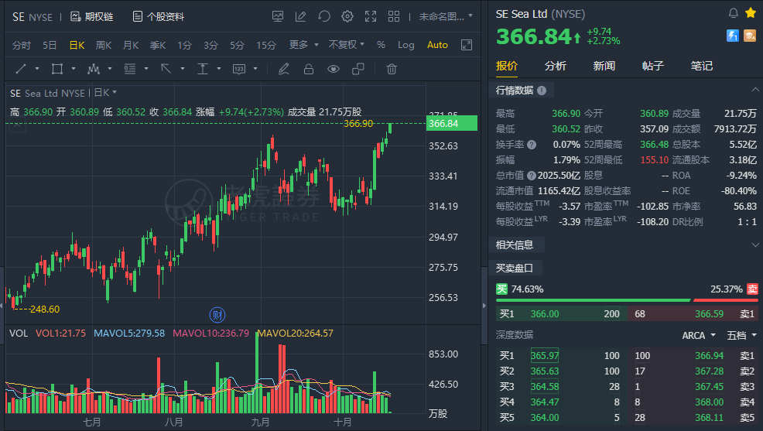
Task: Open the 笔记 notes tab
Action: click(701, 66)
